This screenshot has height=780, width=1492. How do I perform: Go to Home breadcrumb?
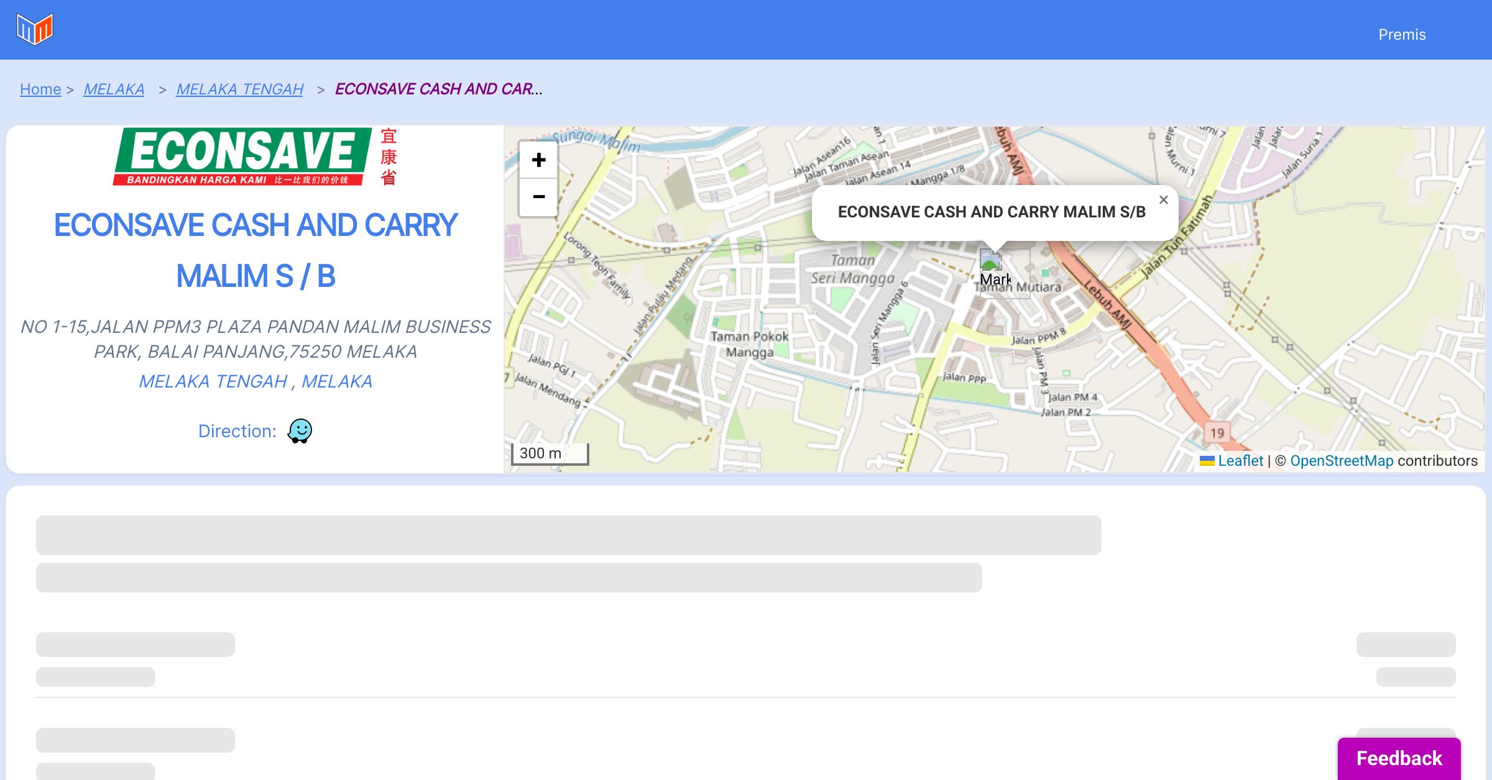(40, 89)
